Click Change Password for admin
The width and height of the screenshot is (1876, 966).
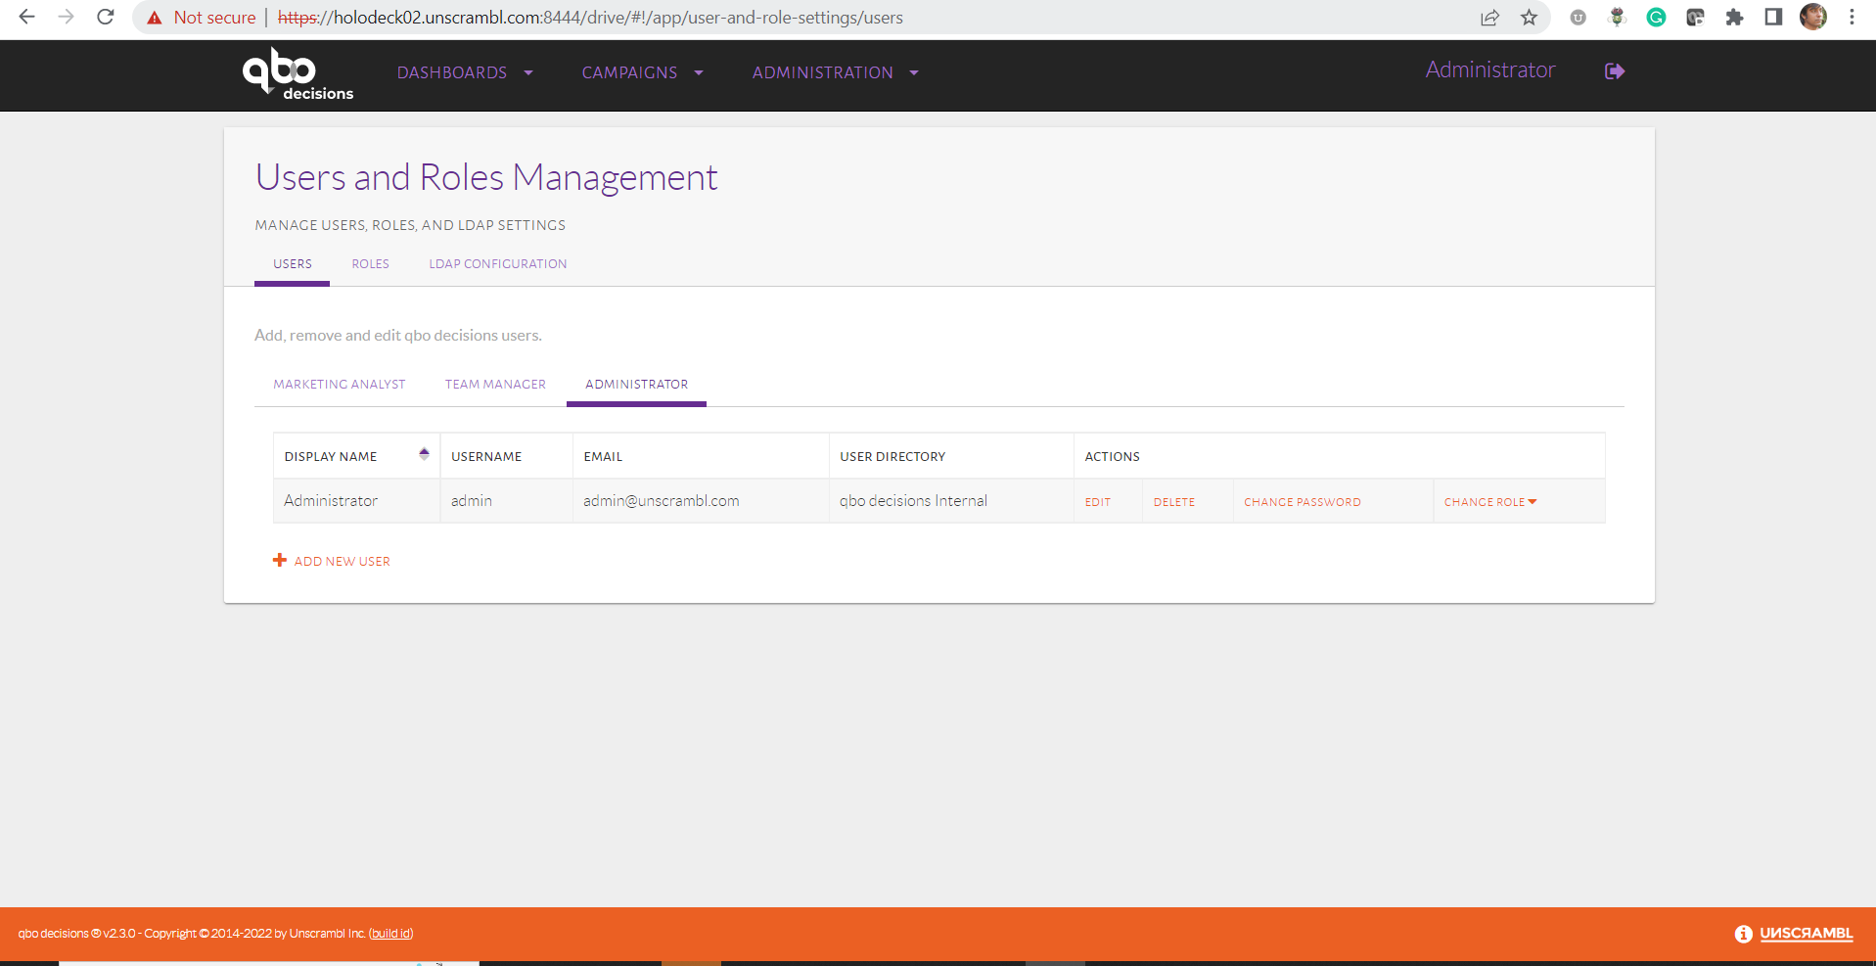tap(1303, 502)
